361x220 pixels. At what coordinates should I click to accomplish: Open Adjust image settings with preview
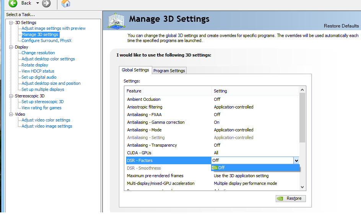pos(54,28)
